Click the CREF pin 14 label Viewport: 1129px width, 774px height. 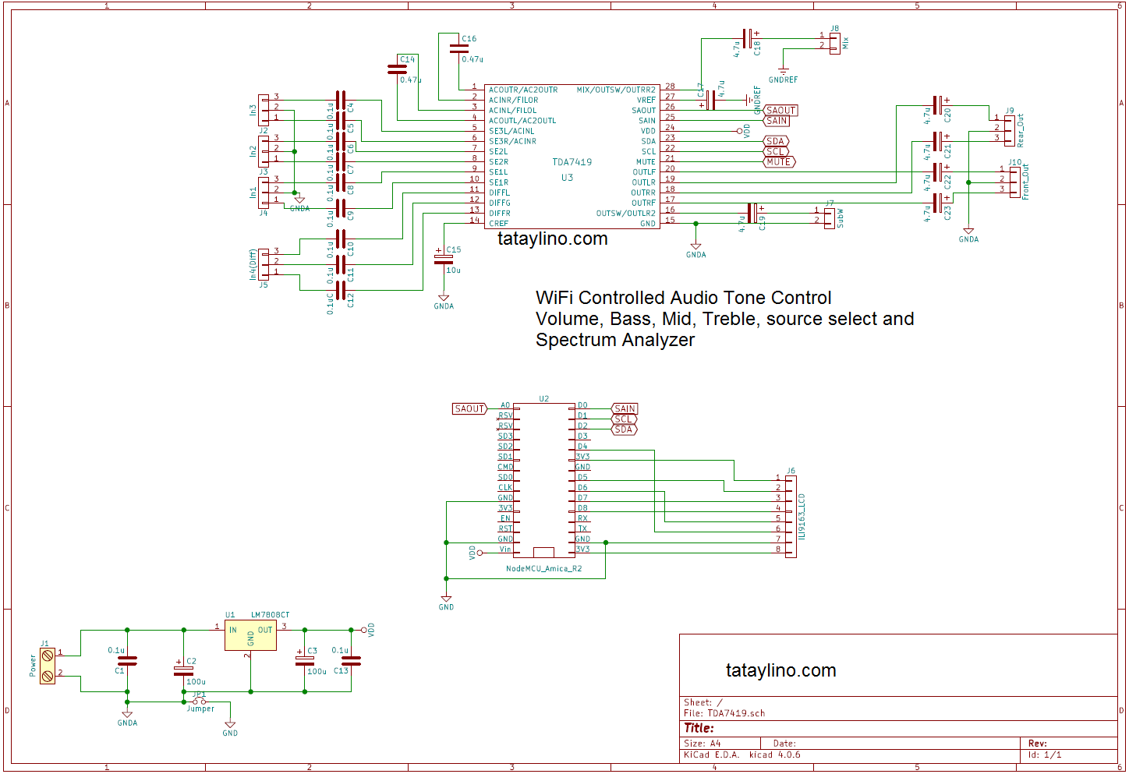[x=498, y=223]
